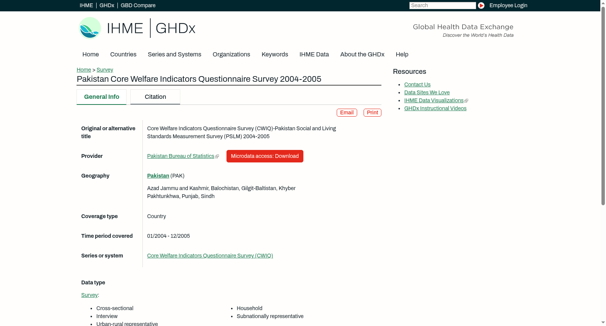This screenshot has width=606, height=326.
Task: Open the GHDx link in top bar
Action: pyautogui.click(x=107, y=5)
